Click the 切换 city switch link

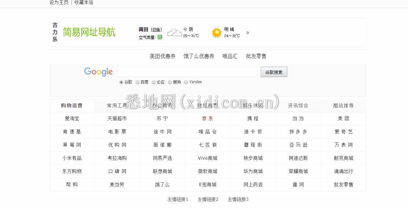tap(156, 30)
